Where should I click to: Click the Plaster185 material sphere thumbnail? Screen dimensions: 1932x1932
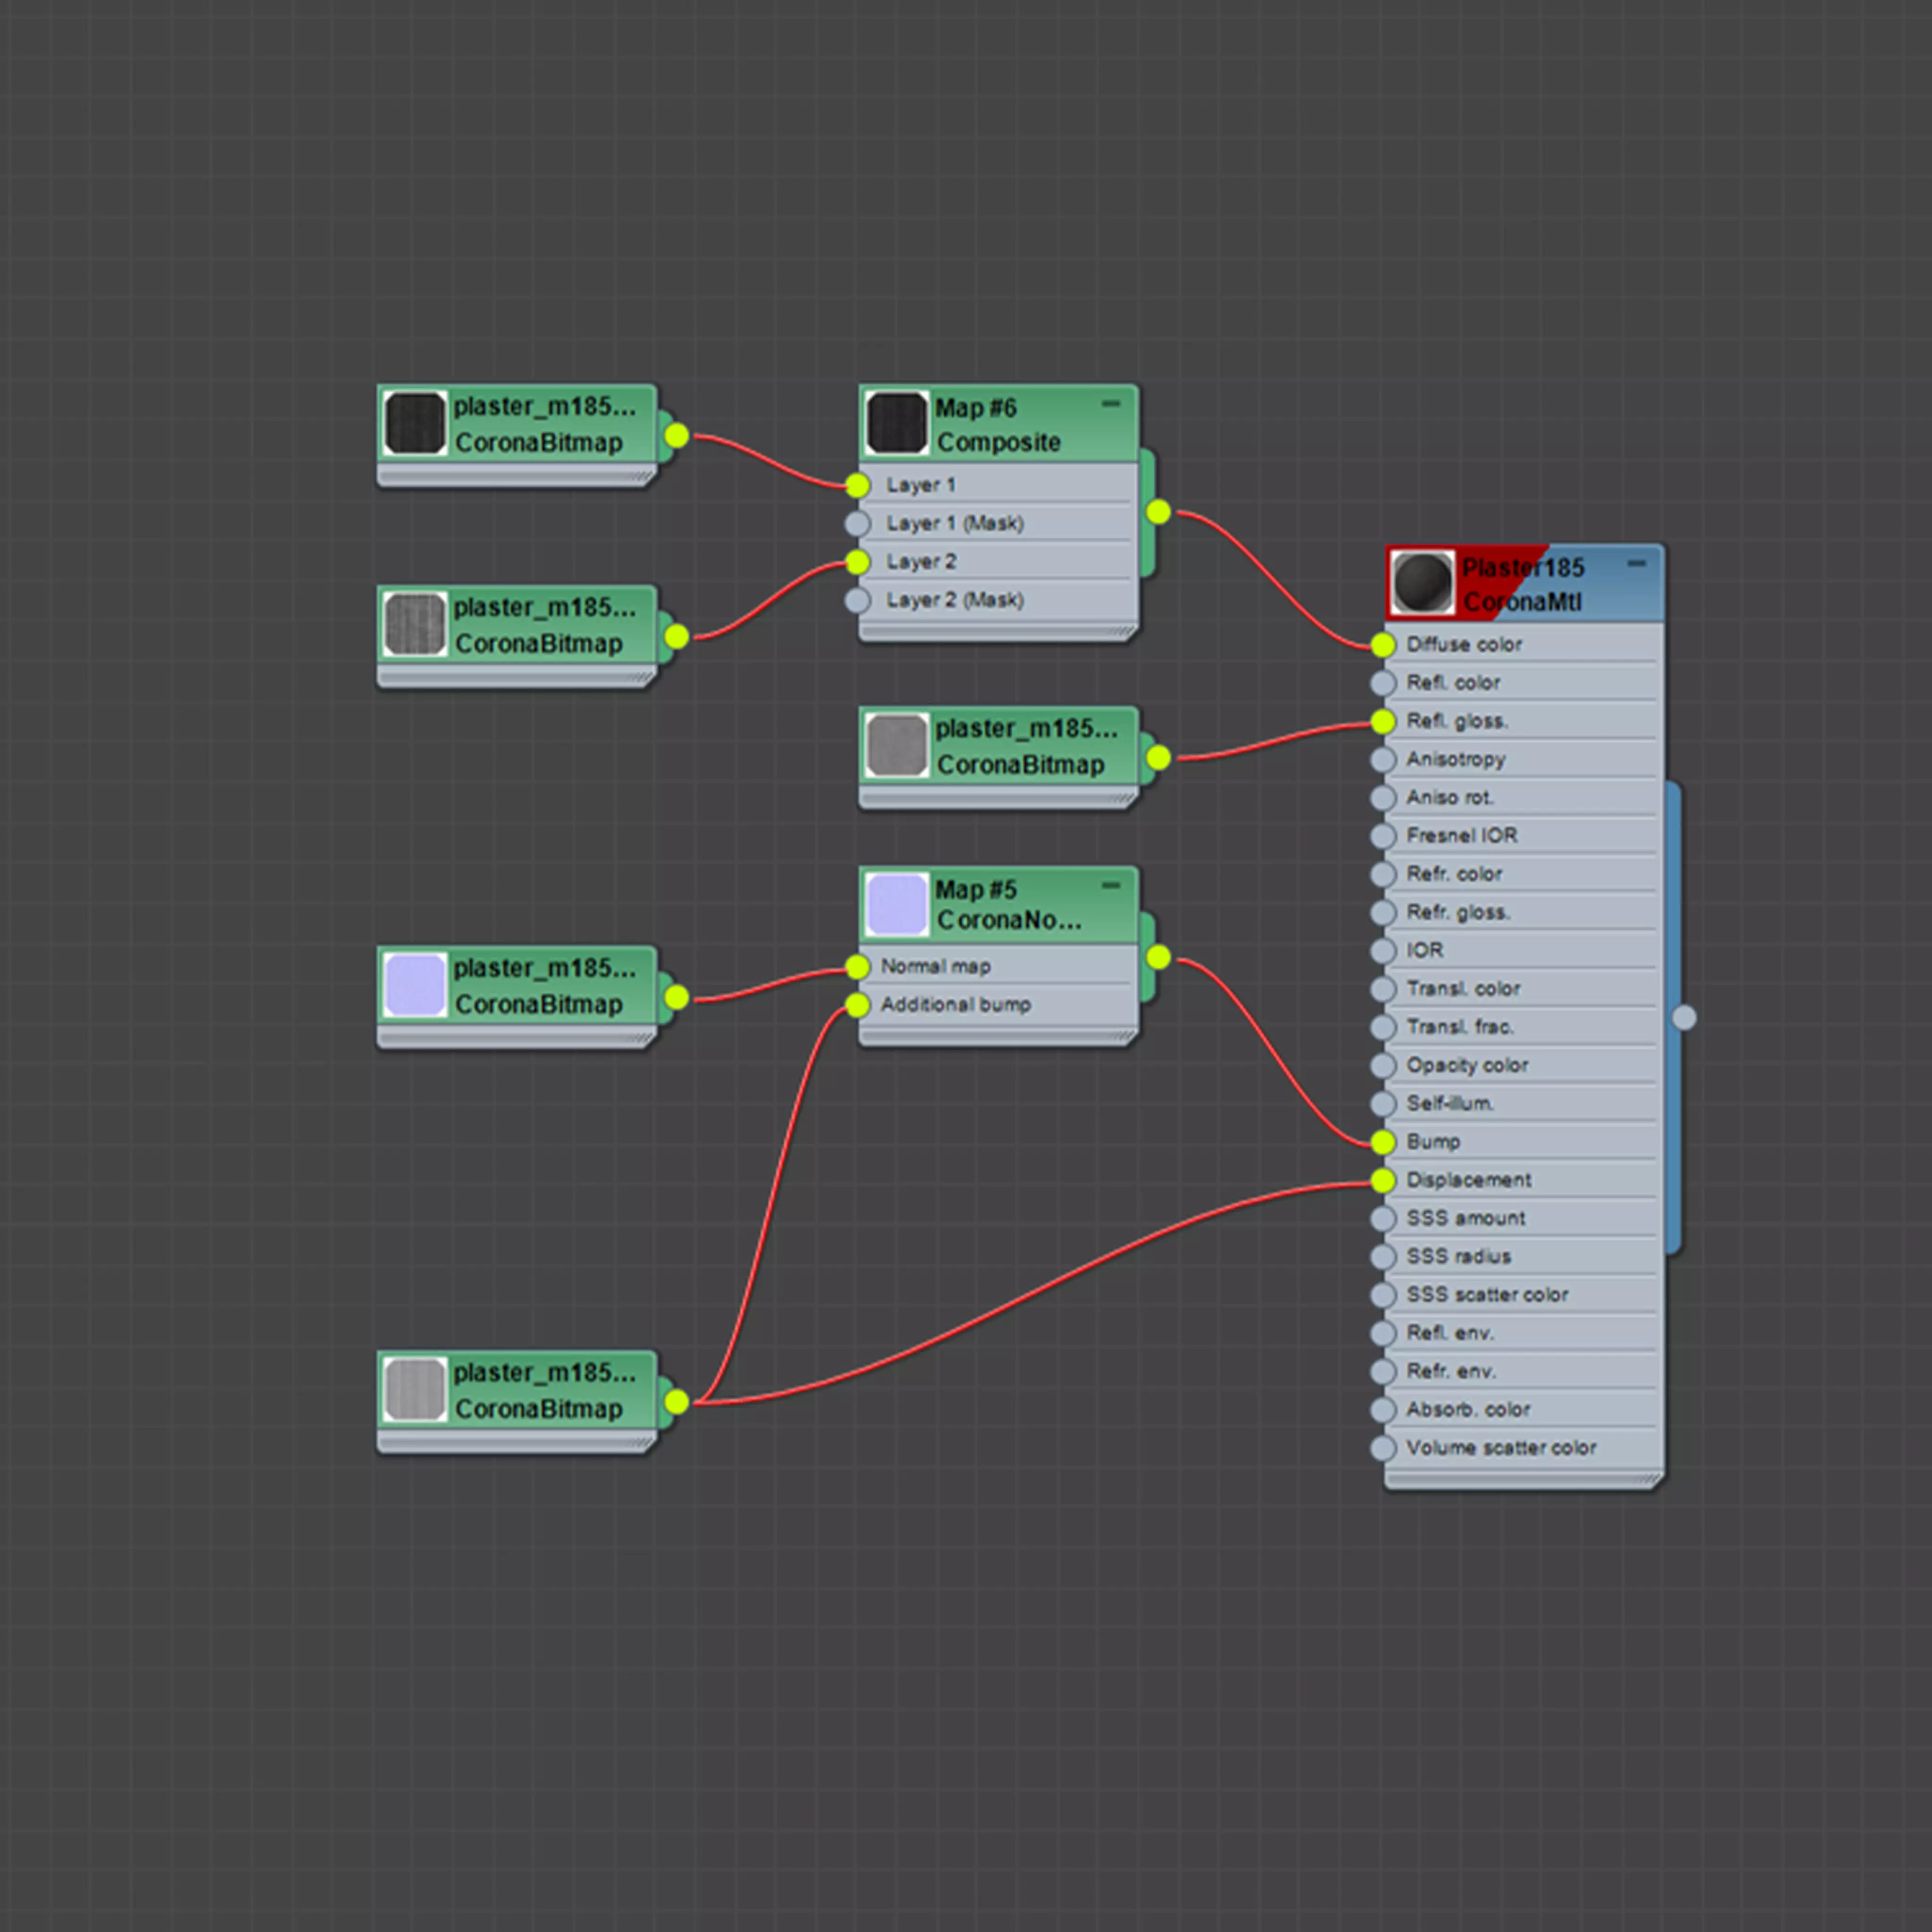1422,583
